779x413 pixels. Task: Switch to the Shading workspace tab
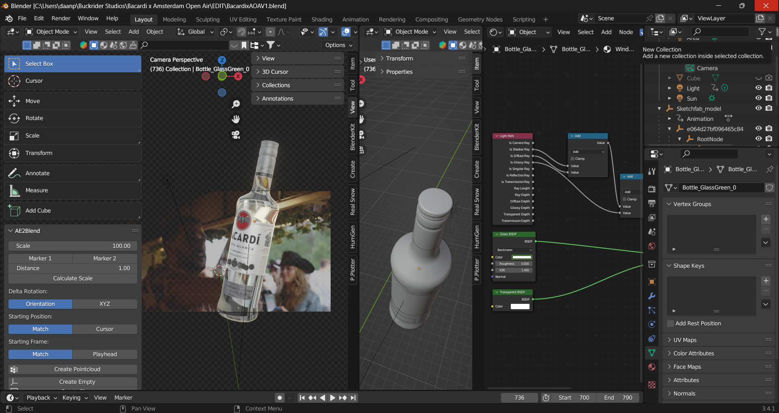point(322,19)
